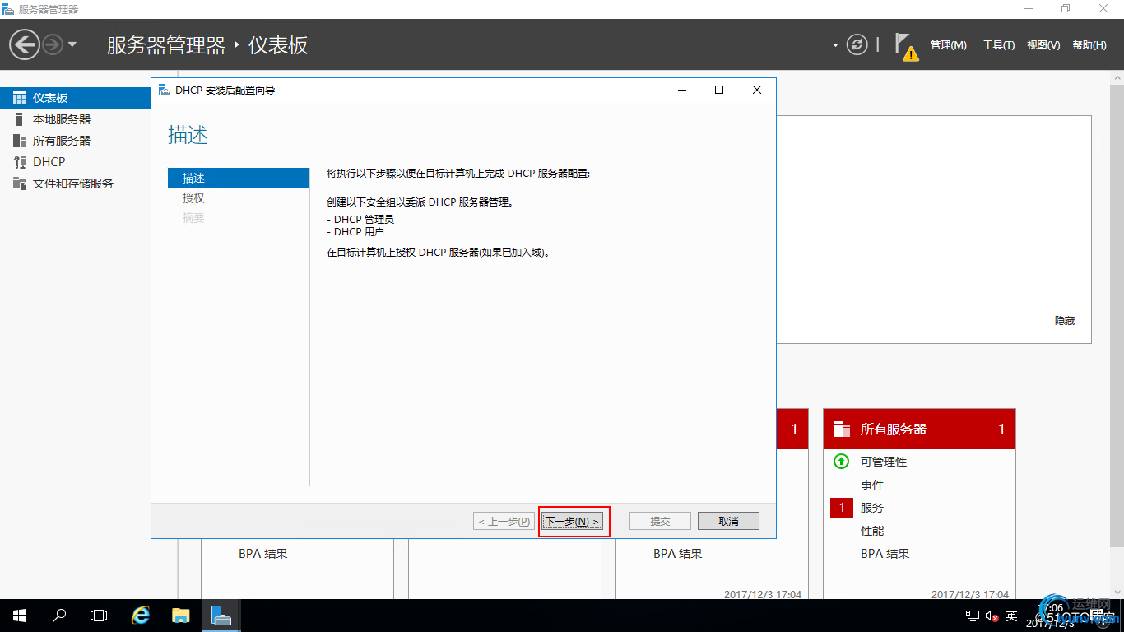This screenshot has height=632, width=1124.
Task: Open 可管理性 in the 所有服务器 tile
Action: (884, 462)
